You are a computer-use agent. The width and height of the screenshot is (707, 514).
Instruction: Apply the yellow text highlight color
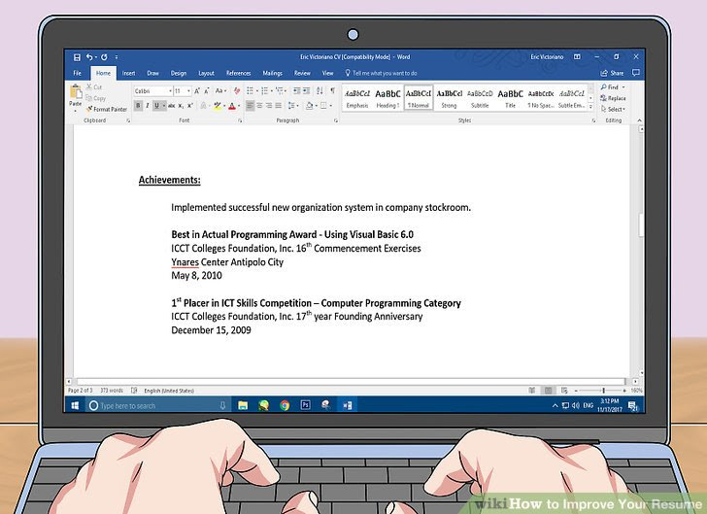[x=218, y=106]
